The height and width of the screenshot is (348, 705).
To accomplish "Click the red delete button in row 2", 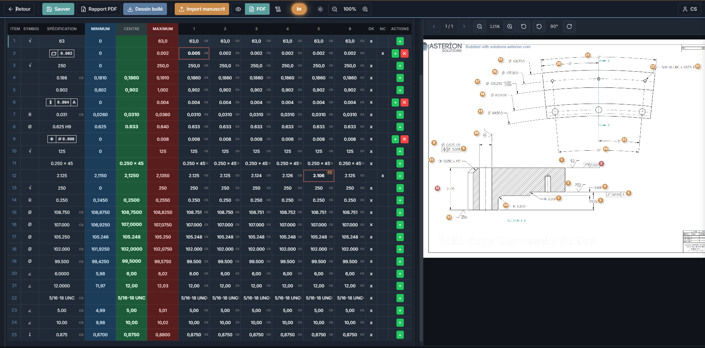I will coord(404,53).
